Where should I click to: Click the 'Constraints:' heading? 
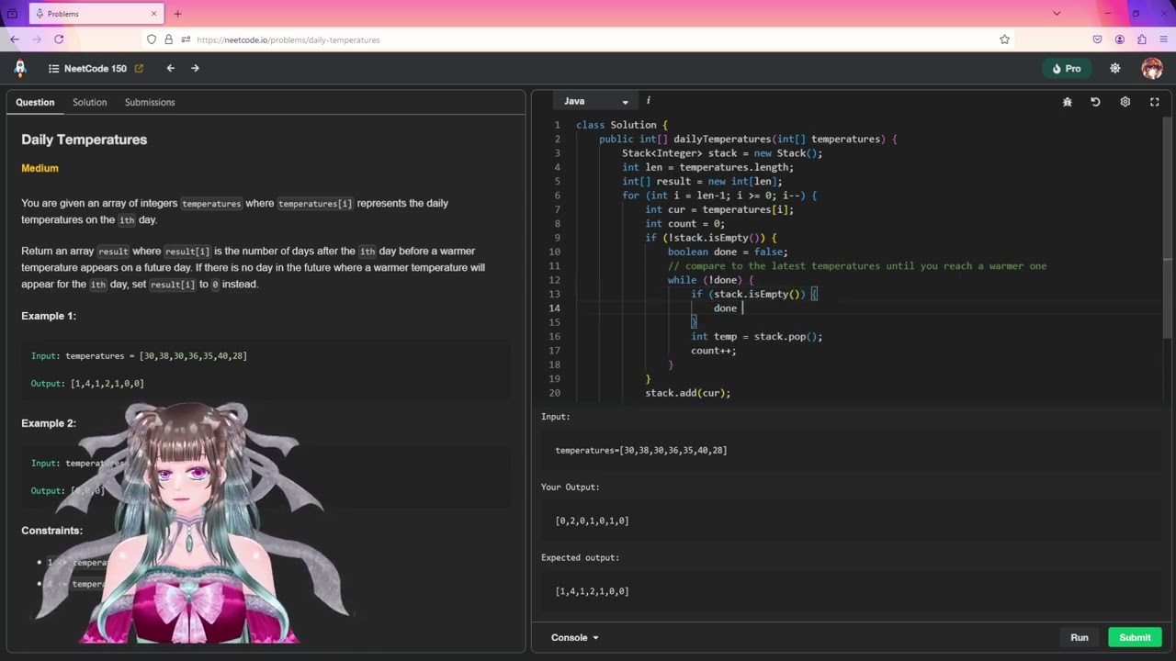(52, 531)
